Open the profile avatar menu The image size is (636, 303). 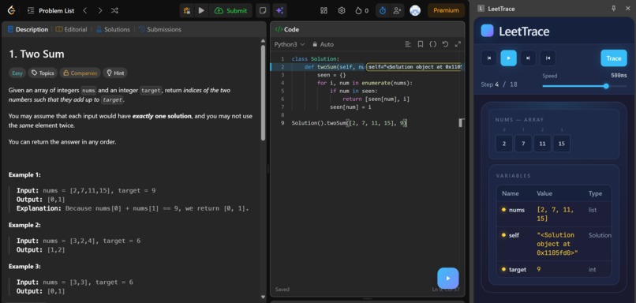(415, 11)
